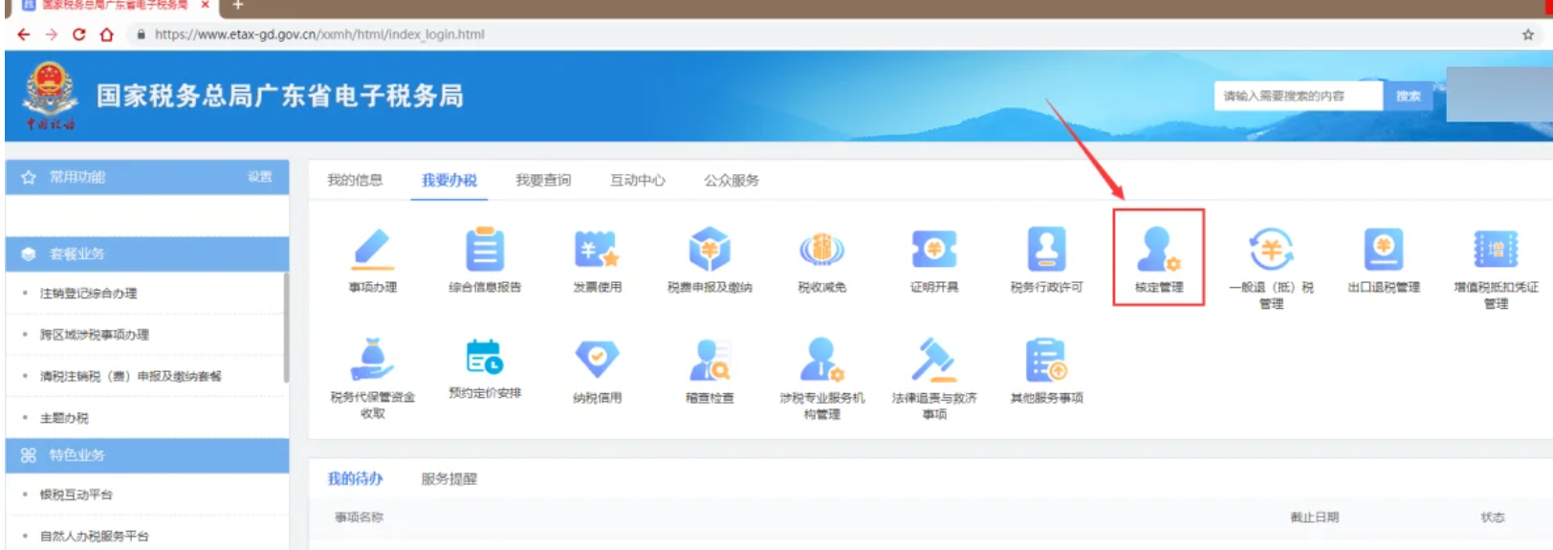This screenshot has width=1553, height=550.
Task: Switch to 我要查询 tab
Action: (x=543, y=180)
